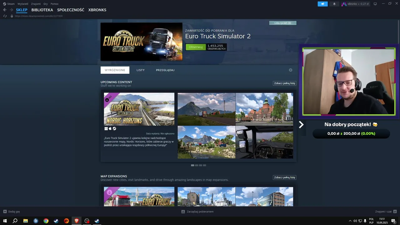Expand the xBronks account dropdown
The height and width of the screenshot is (225, 400).
click(x=358, y=4)
